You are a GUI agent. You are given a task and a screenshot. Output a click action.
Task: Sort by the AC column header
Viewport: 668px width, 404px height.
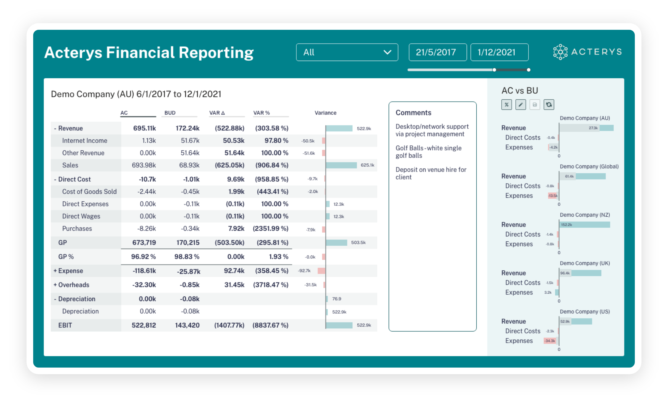(x=124, y=113)
